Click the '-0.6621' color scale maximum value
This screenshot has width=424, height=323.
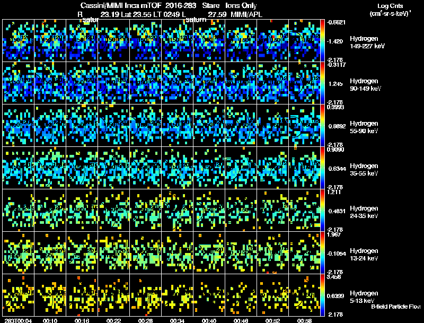[x=336, y=22]
